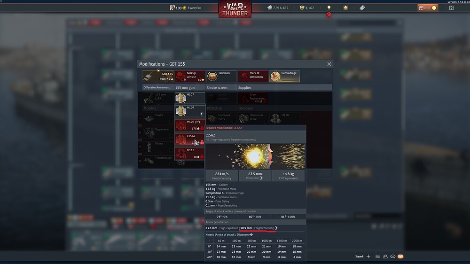
Task: Click the red power indicator below the bulb
Action: pos(329,15)
